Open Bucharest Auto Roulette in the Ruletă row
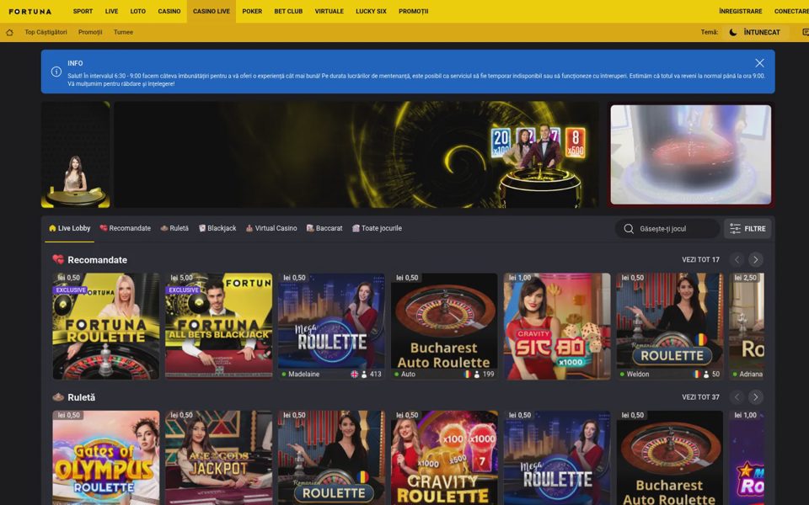 670,458
